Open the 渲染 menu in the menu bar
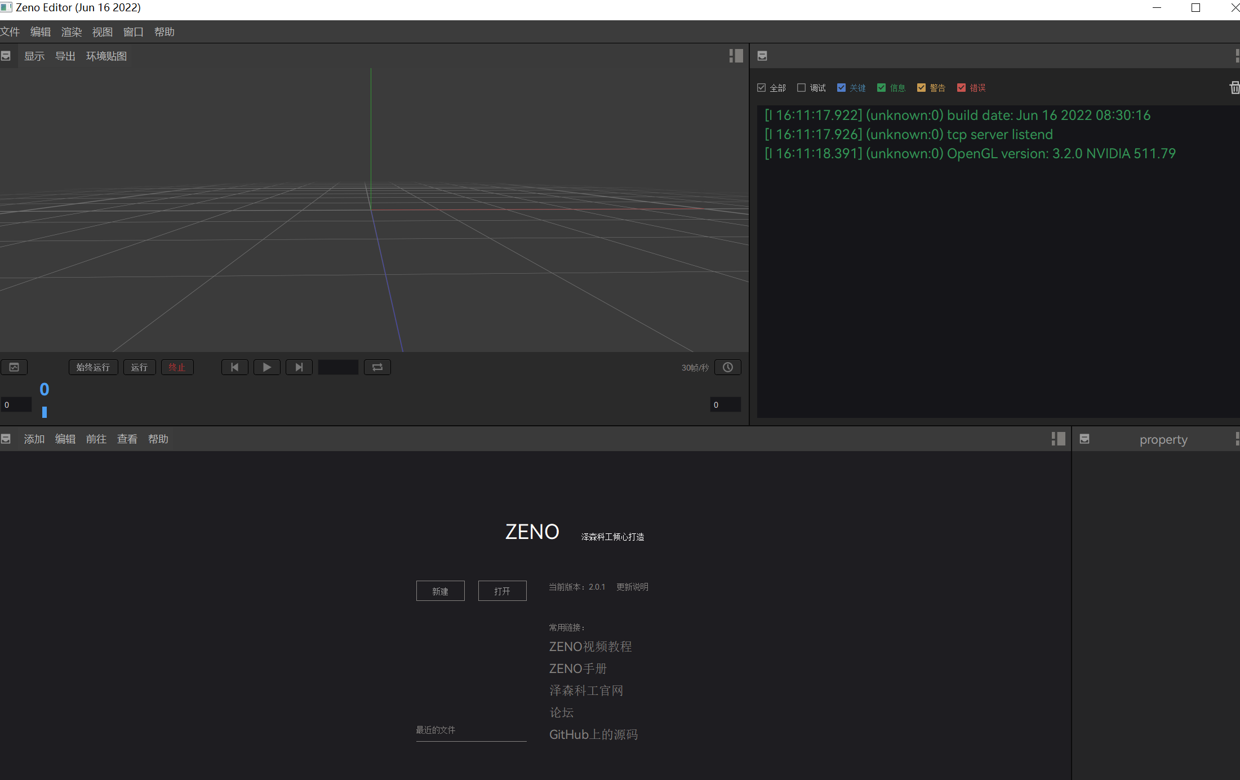The width and height of the screenshot is (1240, 780). 72,32
